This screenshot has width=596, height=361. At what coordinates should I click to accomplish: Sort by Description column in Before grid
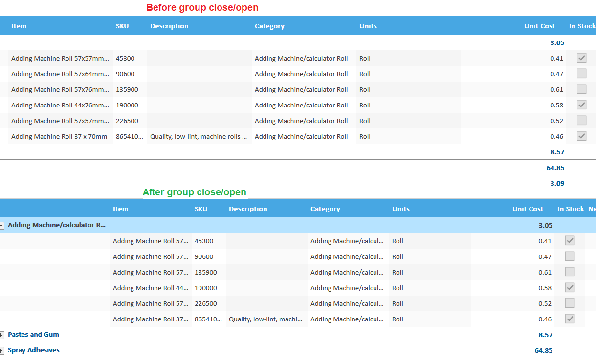[169, 26]
